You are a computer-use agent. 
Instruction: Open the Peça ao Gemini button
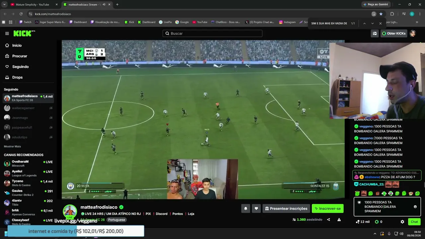[376, 5]
